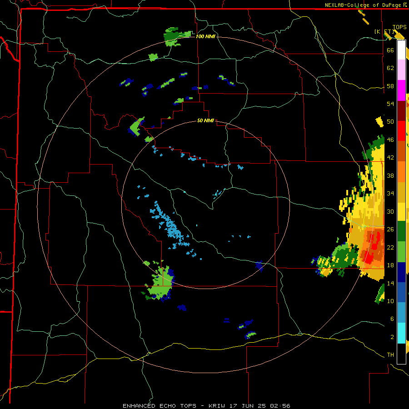The height and width of the screenshot is (409, 409).
Task: Select the dark orange legend swatch
Action: pyautogui.click(x=401, y=151)
